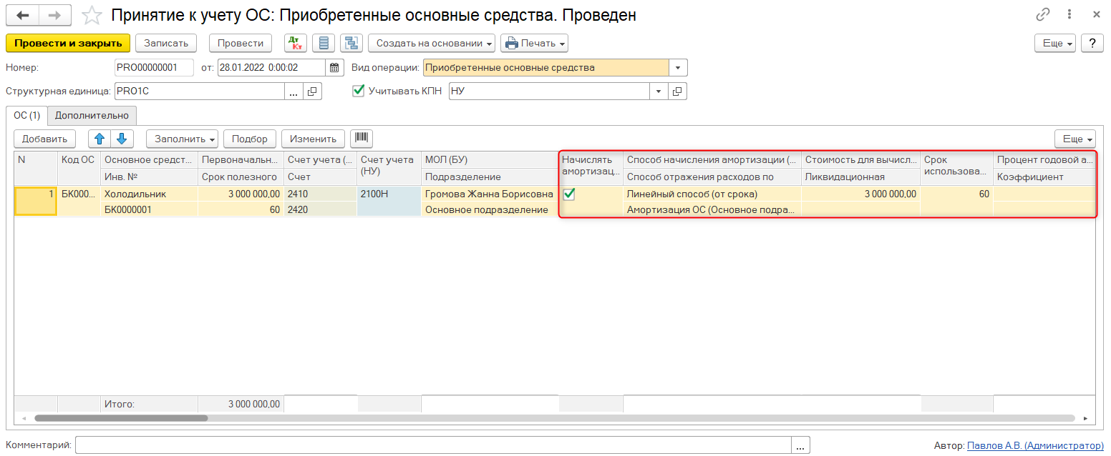This screenshot has width=1111, height=456.
Task: Toggle Начислять амортизацию checkbox in row
Action: point(569,194)
